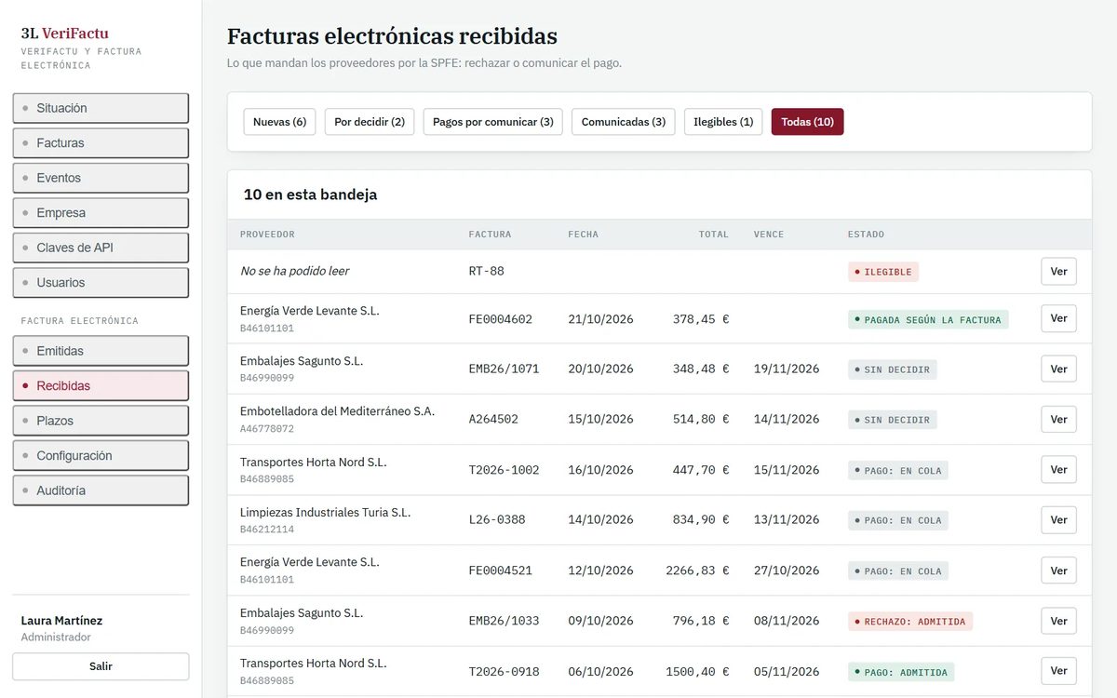This screenshot has width=1117, height=698.
Task: Click the PROVEEDOR column header
Action: (267, 235)
